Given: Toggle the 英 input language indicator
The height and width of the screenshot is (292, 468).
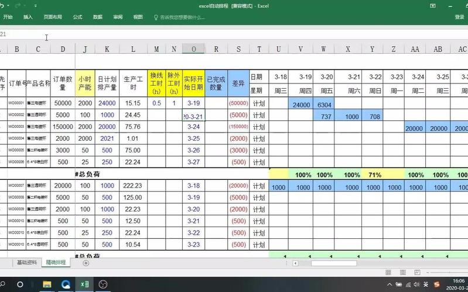Looking at the screenshot, I should [x=426, y=284].
